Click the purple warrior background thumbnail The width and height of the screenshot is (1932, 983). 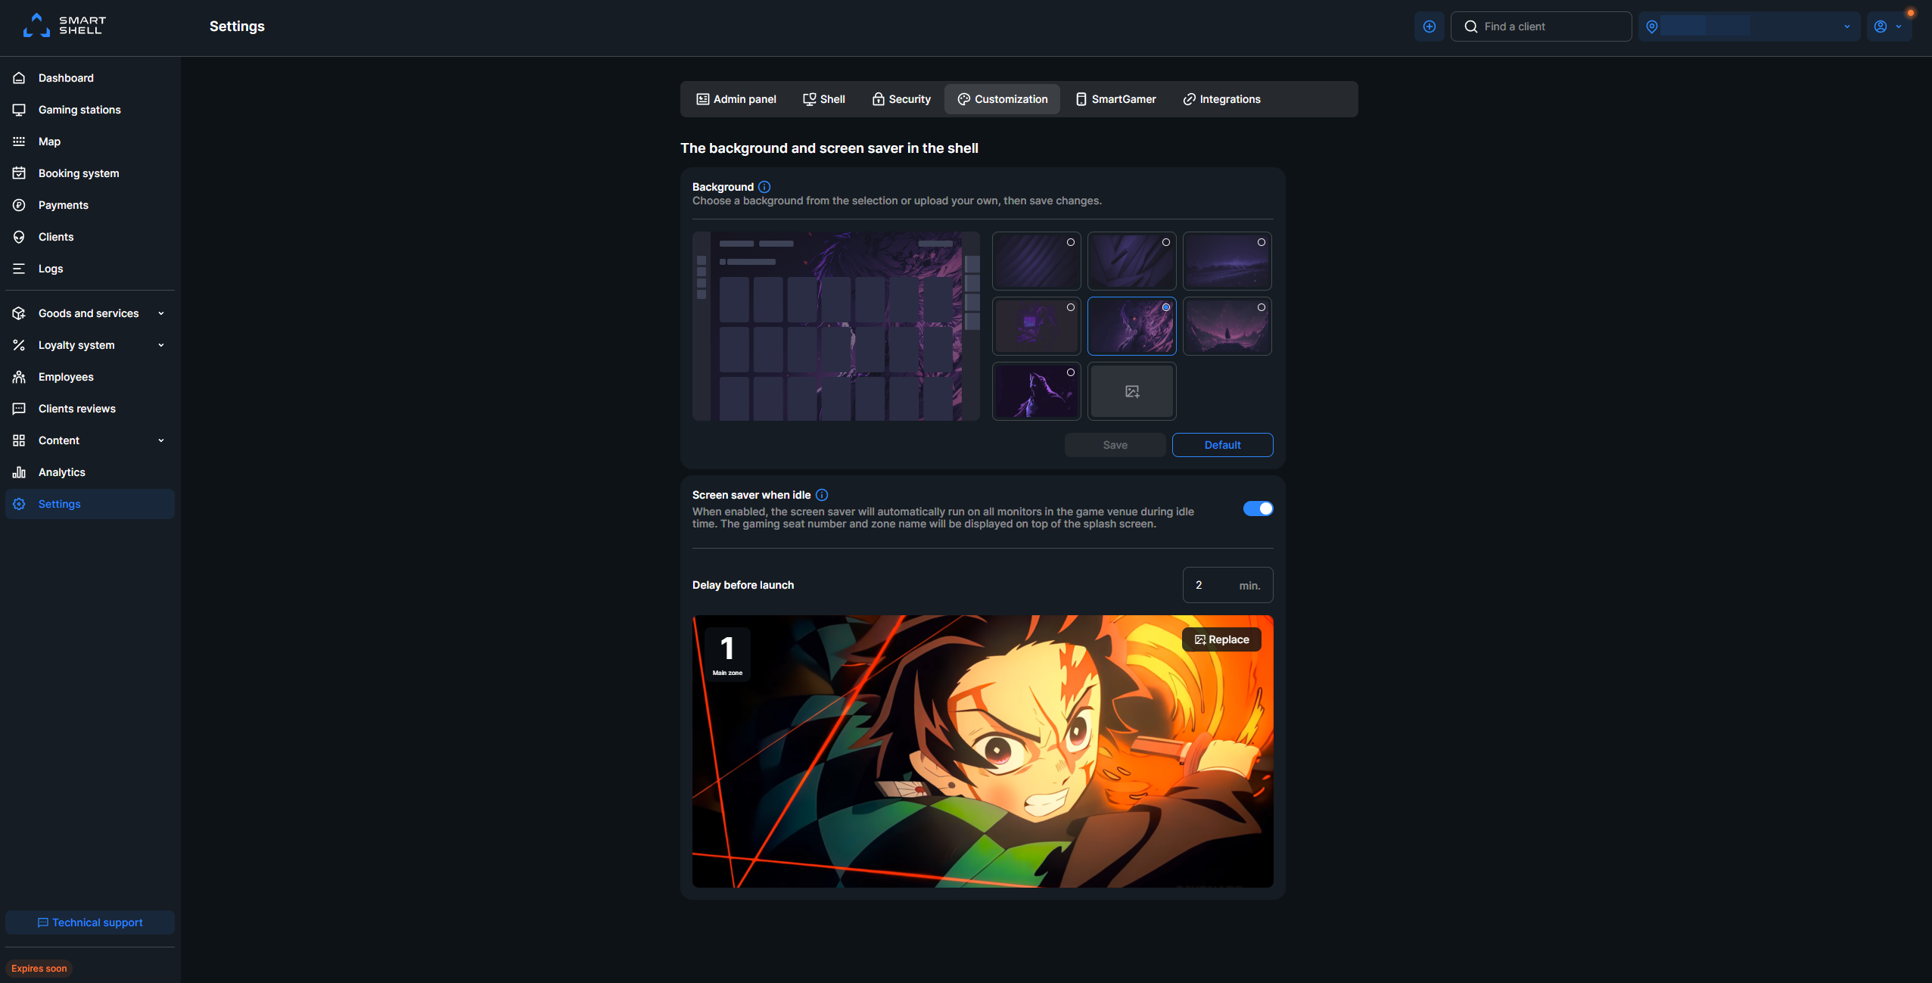(1036, 391)
